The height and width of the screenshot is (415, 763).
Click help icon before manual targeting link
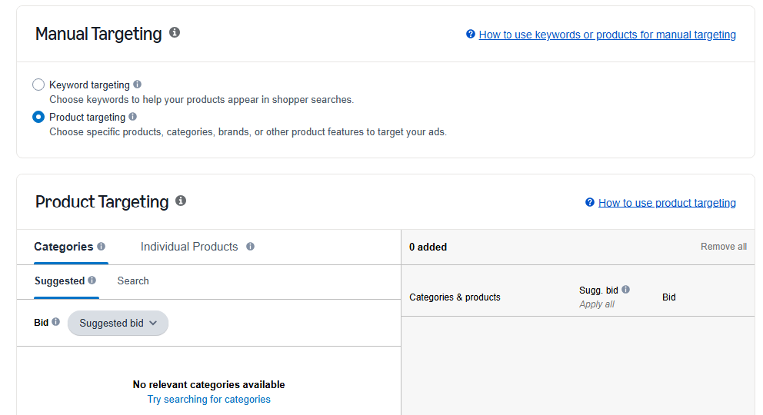(x=471, y=34)
